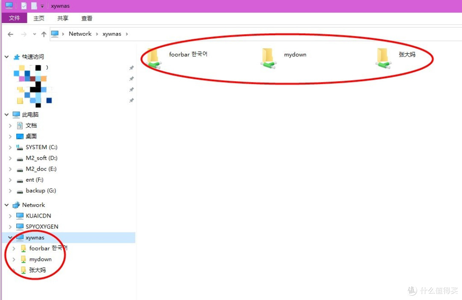Screen dimensions: 462x300
Task: Collapse the 快速访问 section
Action: click(x=6, y=56)
